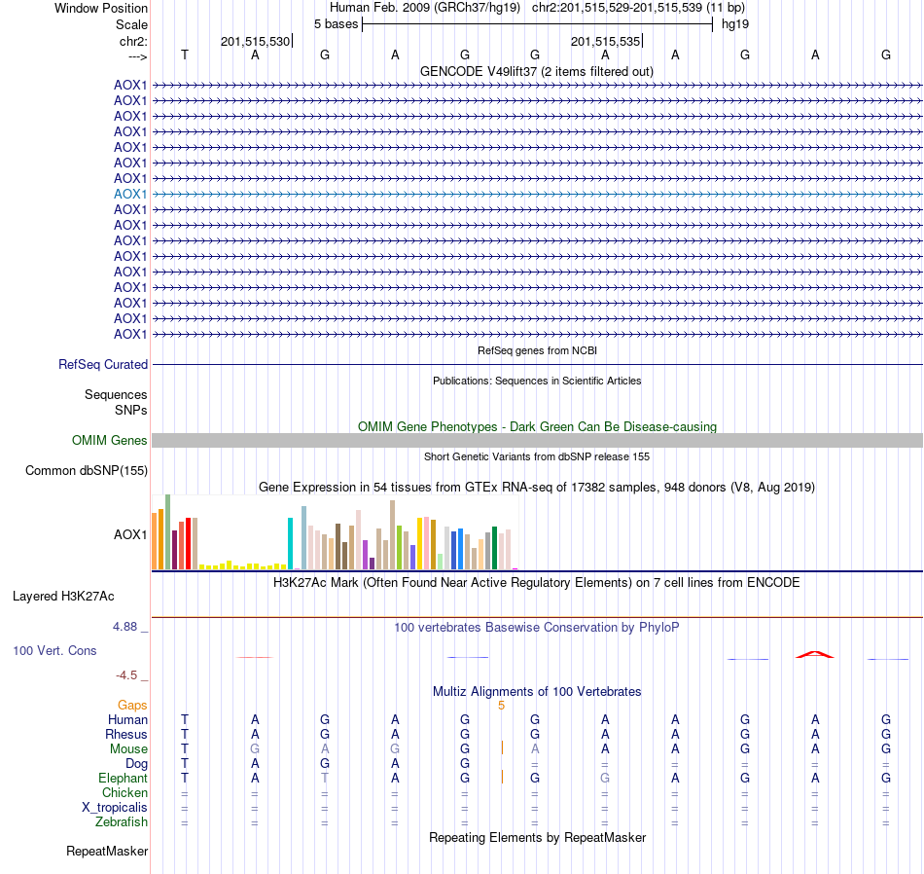Open the RefSeq Curated track label

103,364
